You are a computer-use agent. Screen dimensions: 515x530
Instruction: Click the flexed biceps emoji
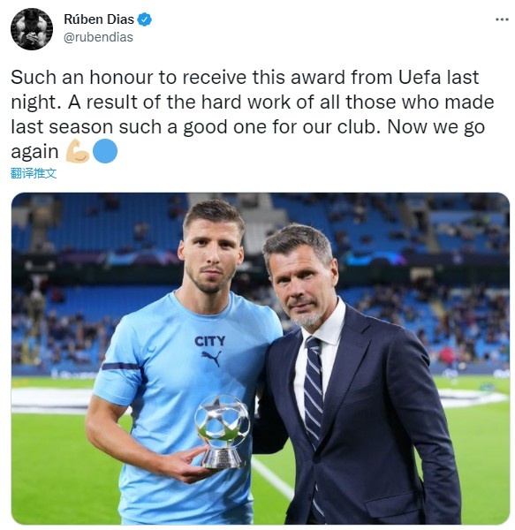(x=78, y=151)
